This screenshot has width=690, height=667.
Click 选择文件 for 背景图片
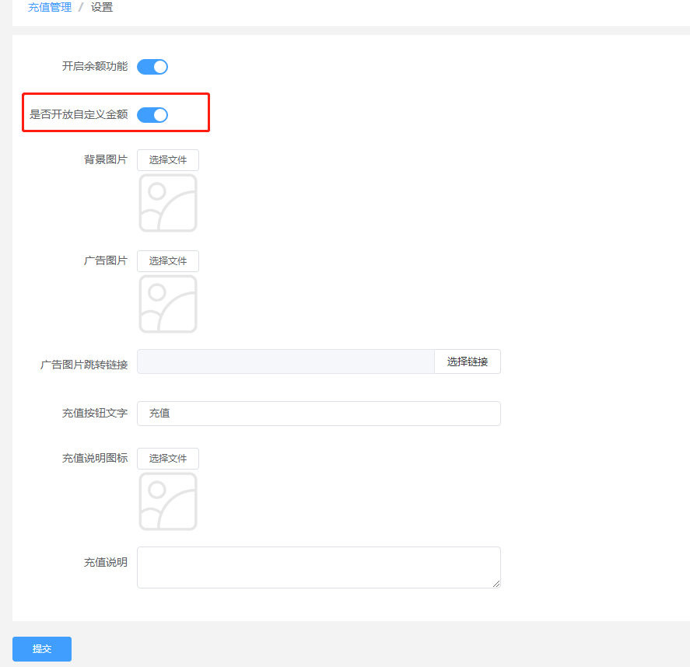click(x=168, y=160)
